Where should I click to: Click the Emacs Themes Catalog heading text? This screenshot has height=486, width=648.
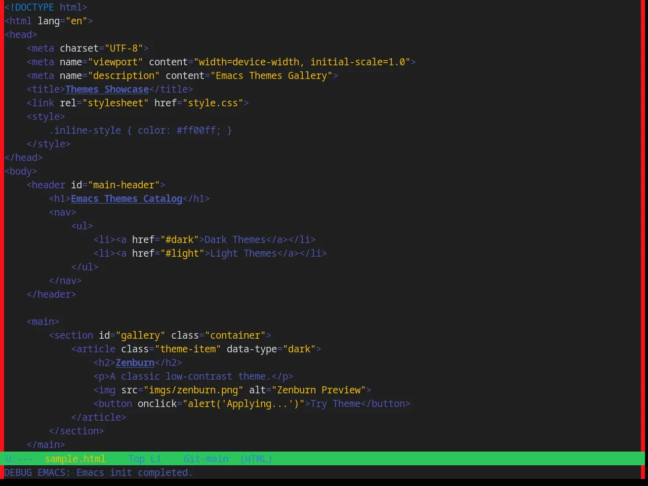point(127,198)
